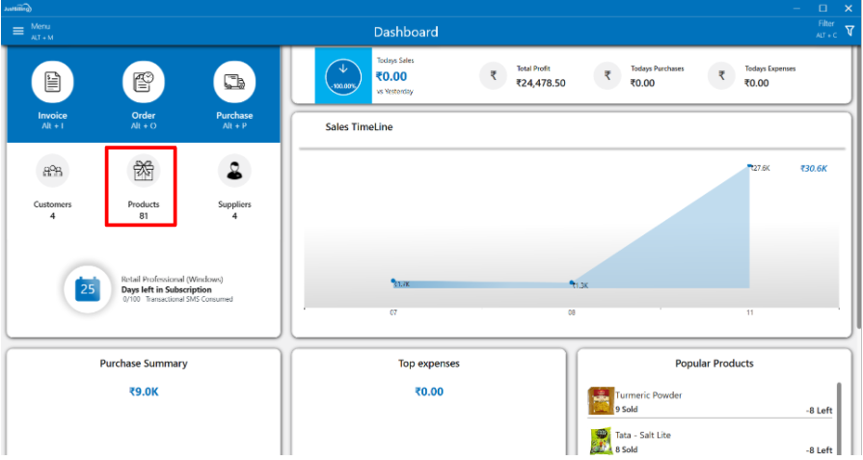Click the Days left in Subscription text
863x460 pixels.
(166, 289)
